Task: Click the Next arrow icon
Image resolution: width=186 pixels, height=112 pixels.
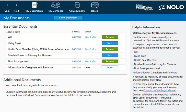Action: pyautogui.click(x=16, y=5)
